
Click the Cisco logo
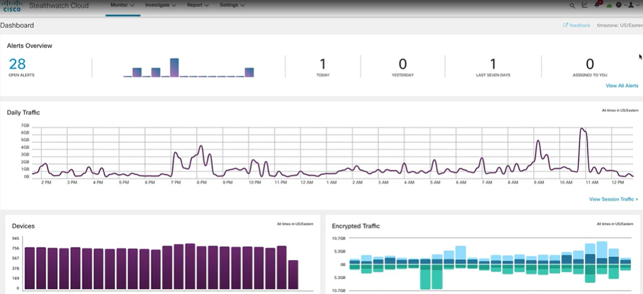(12, 5)
